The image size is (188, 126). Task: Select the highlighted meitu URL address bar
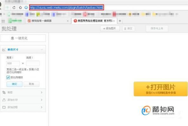67,8
